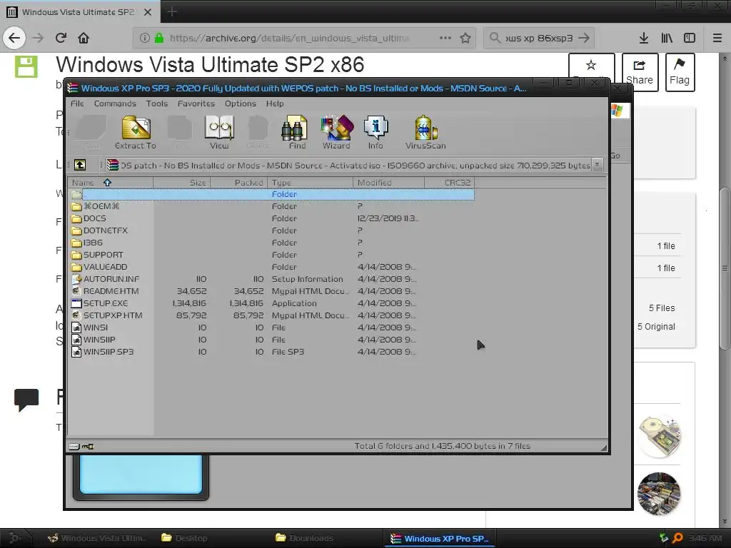
Task: Click browser back arrow button
Action: tap(14, 38)
